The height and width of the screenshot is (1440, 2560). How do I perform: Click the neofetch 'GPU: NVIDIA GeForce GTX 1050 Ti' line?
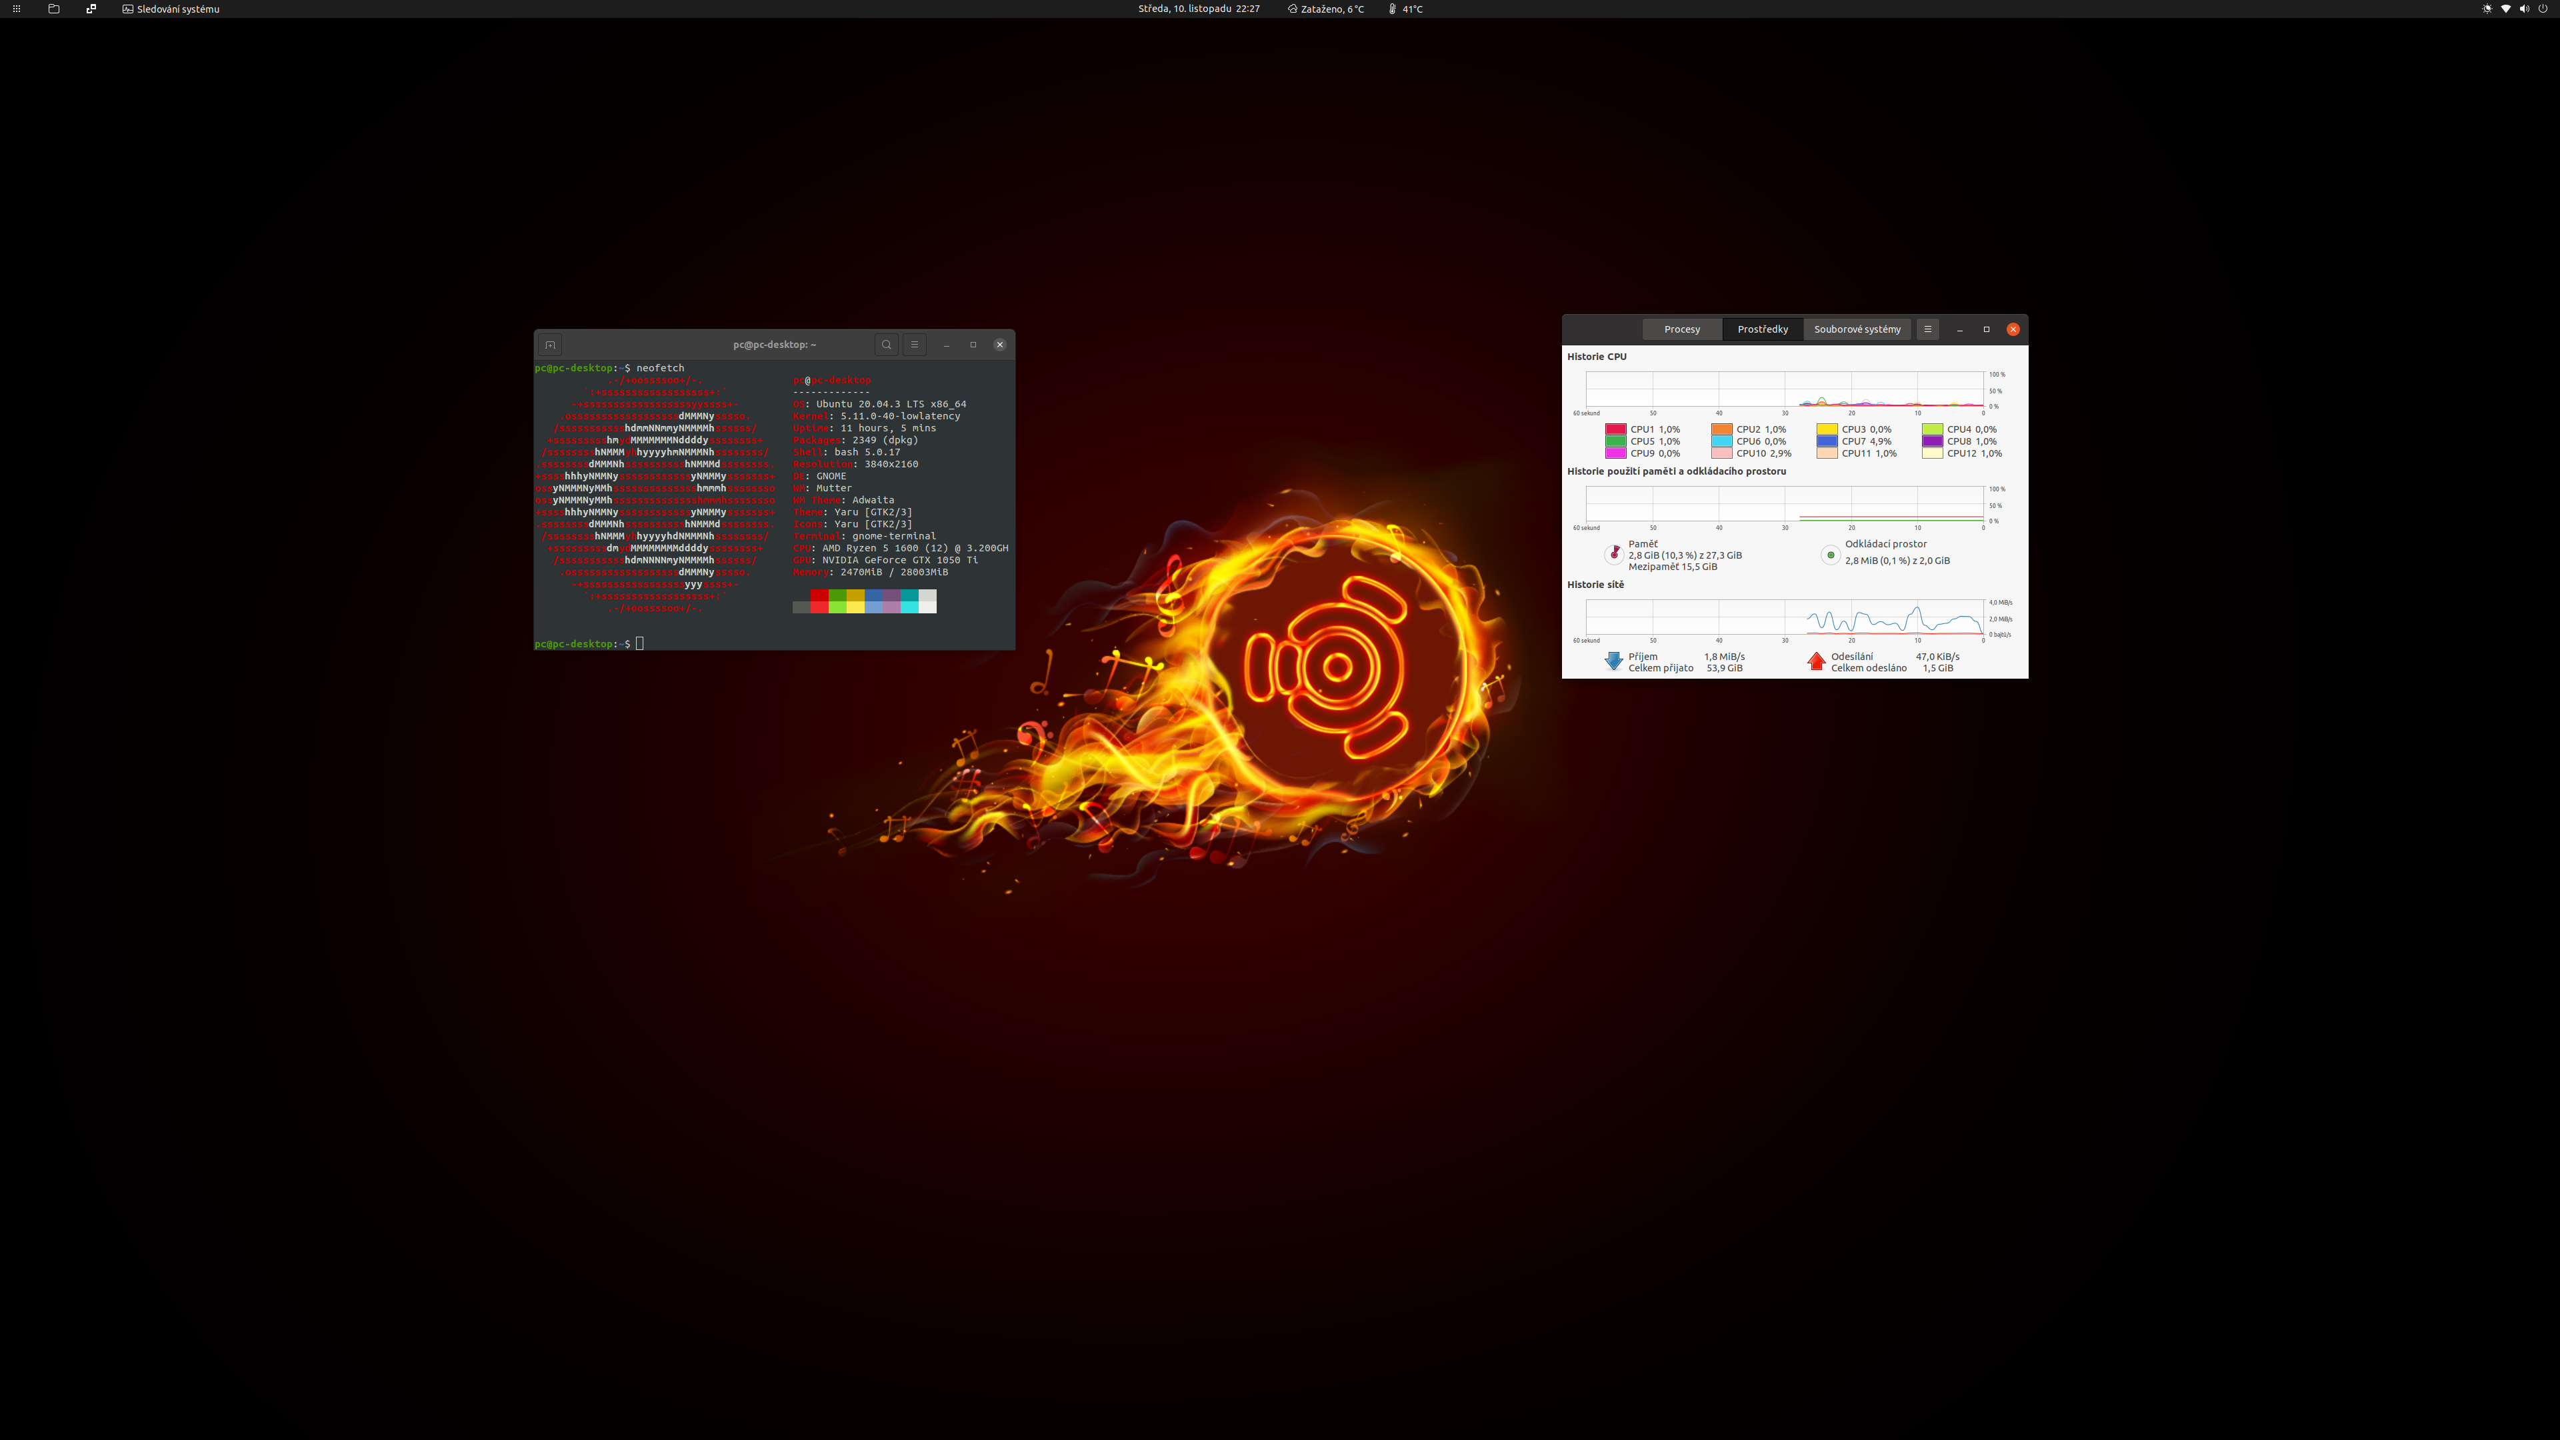coord(885,561)
